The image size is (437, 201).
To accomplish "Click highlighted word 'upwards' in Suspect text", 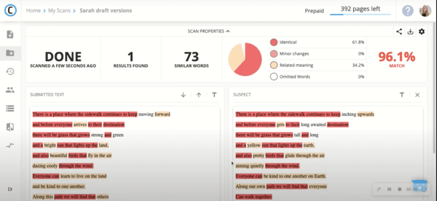I will [366, 114].
